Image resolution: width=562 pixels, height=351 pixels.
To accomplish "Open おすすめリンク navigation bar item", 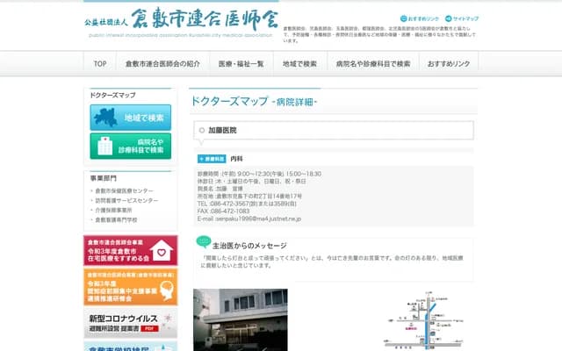I will click(x=449, y=64).
